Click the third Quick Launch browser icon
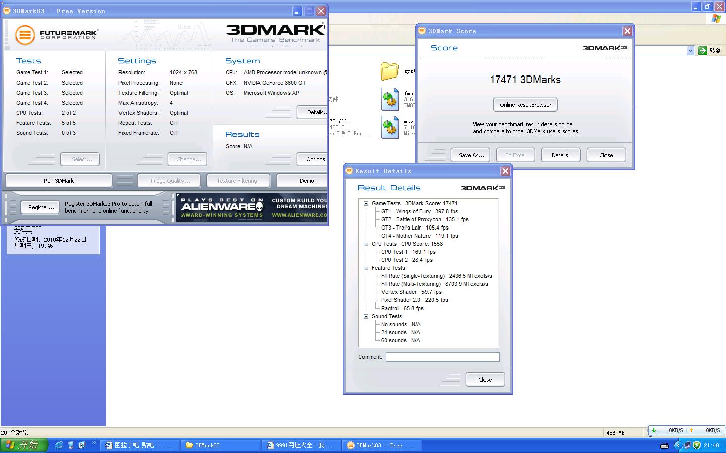 (x=82, y=445)
